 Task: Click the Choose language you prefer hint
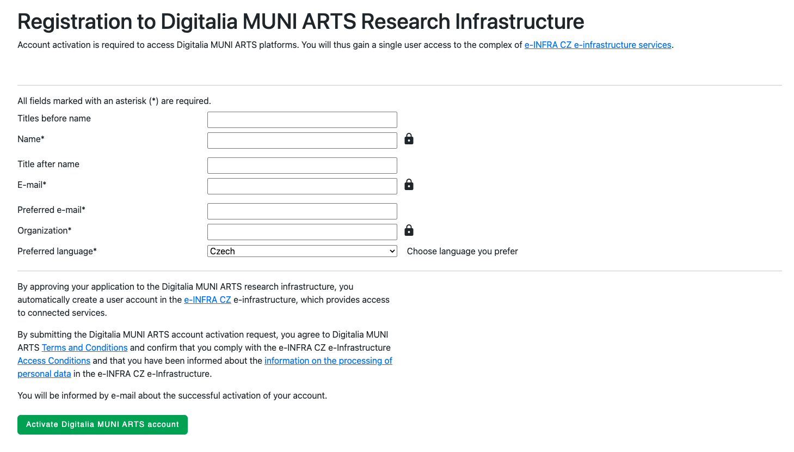(462, 252)
